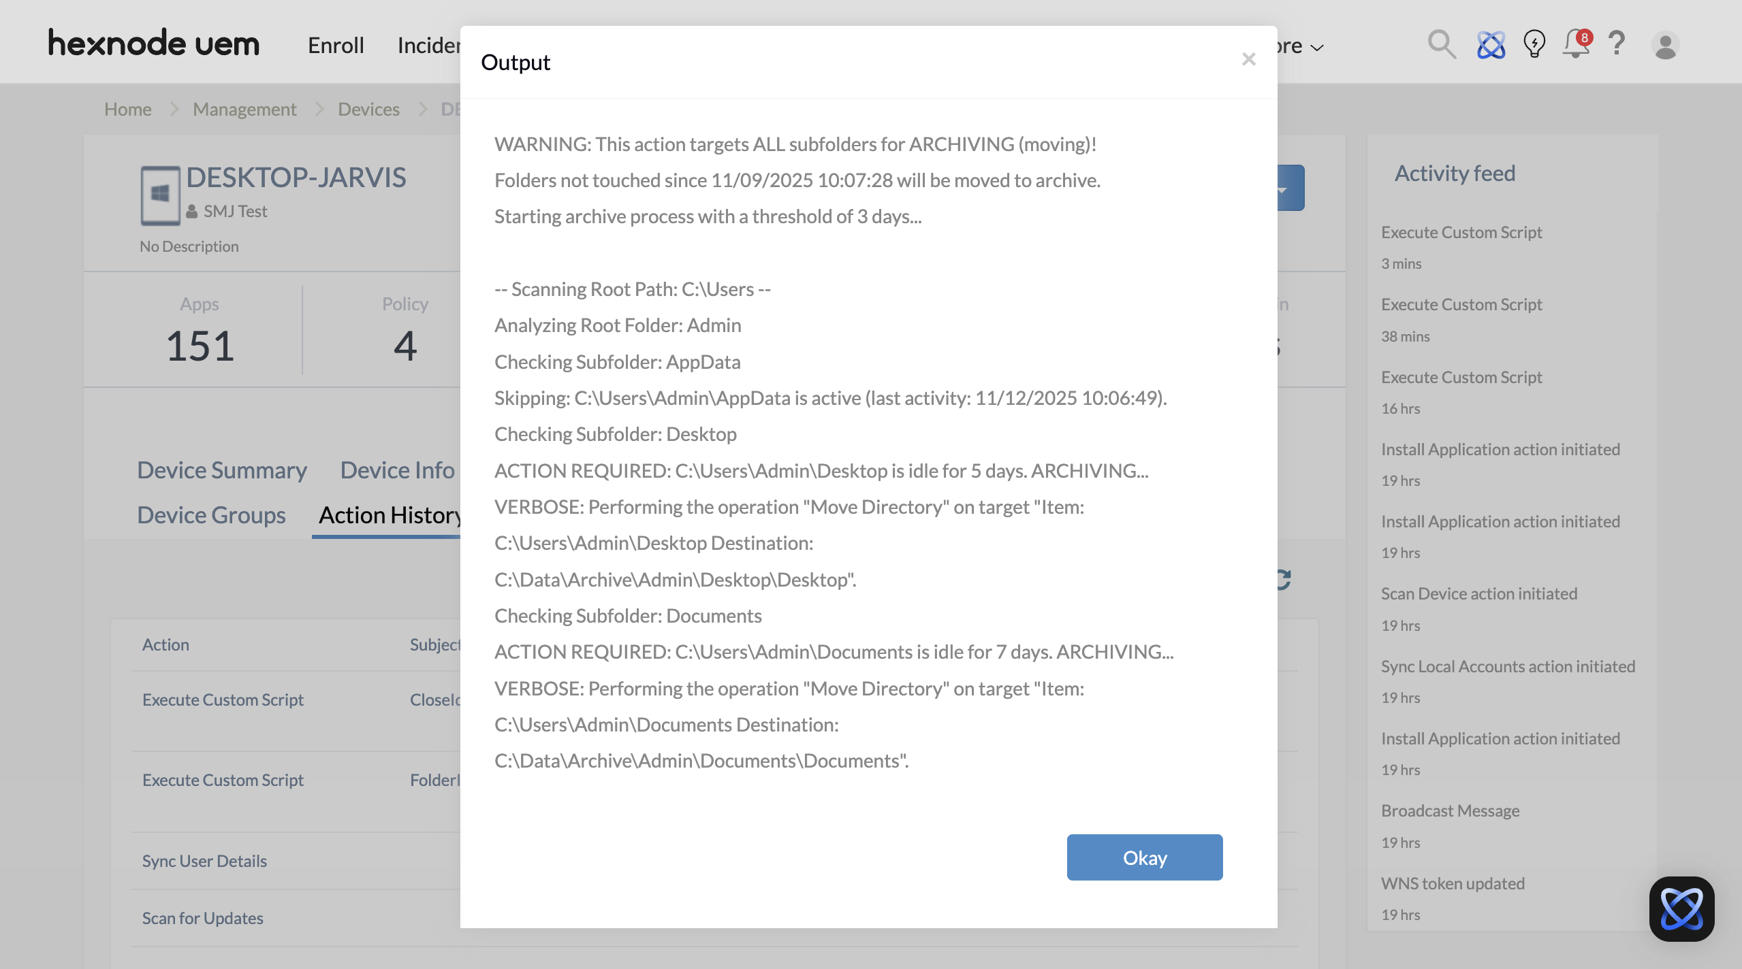
Task: Switch to the Device Summary tab
Action: (x=222, y=470)
